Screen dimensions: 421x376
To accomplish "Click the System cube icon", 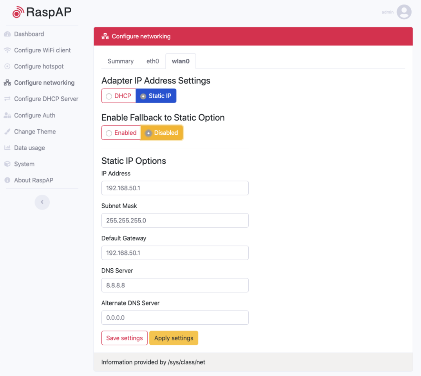I will tap(7, 164).
